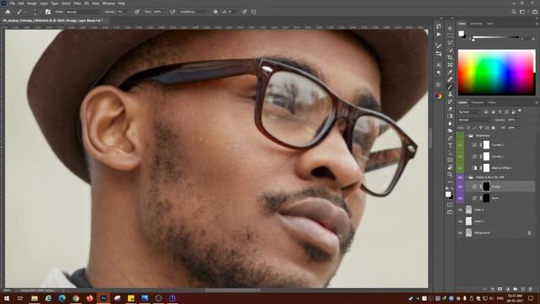540x304 pixels.
Task: Switch to the Channels tab
Action: pos(478,103)
